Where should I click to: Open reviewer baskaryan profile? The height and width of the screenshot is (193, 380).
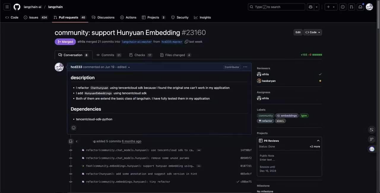point(269,81)
